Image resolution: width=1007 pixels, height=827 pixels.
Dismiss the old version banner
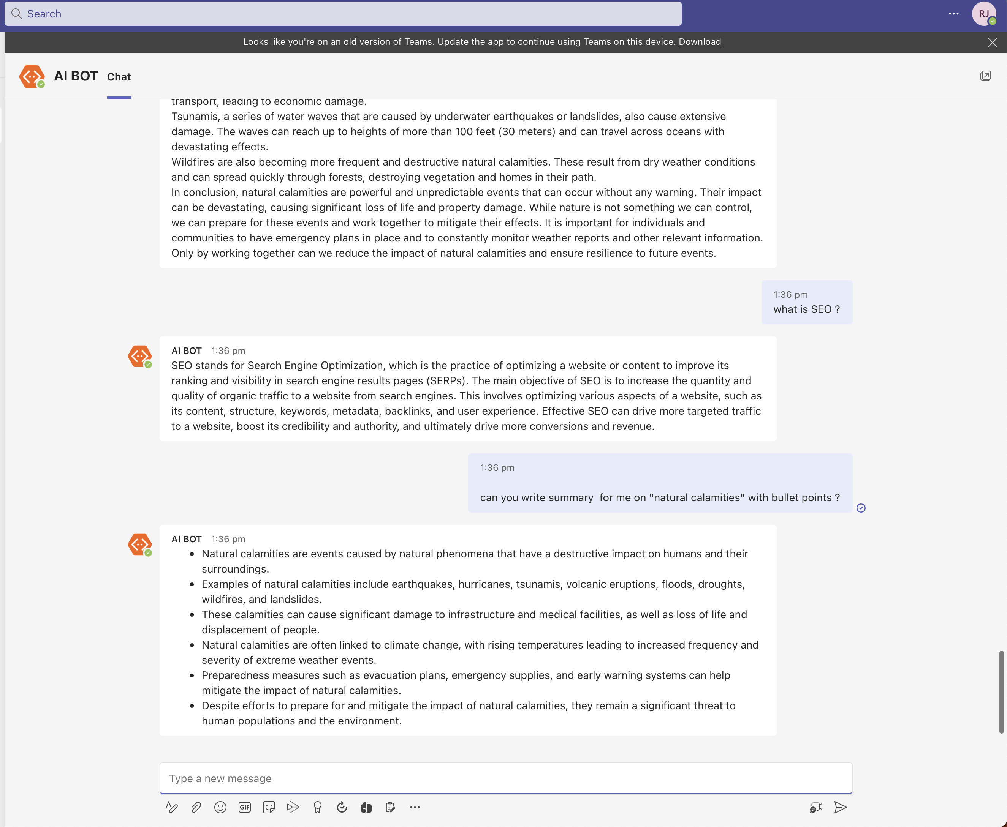tap(992, 43)
